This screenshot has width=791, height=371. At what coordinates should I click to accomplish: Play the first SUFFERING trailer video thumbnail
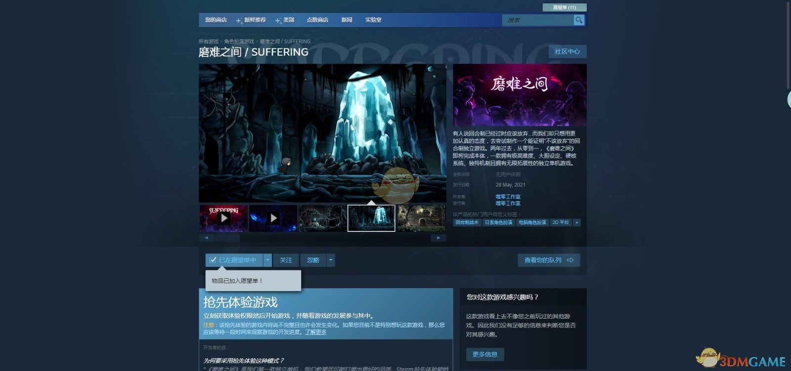point(223,218)
